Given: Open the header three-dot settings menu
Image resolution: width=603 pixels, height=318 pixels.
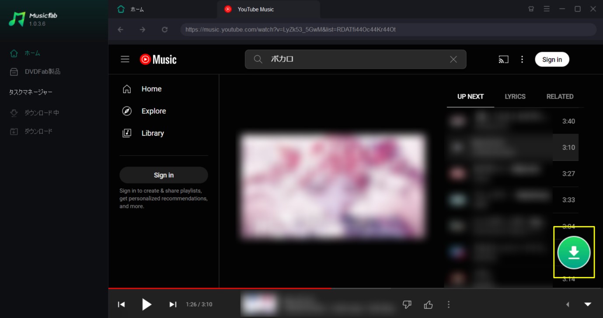Looking at the screenshot, I should click(522, 59).
